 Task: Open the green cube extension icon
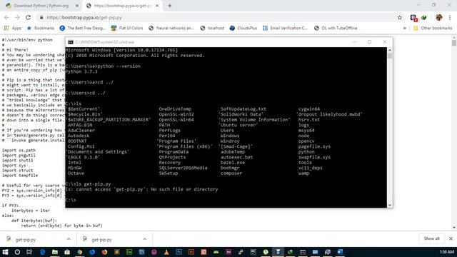(x=424, y=17)
